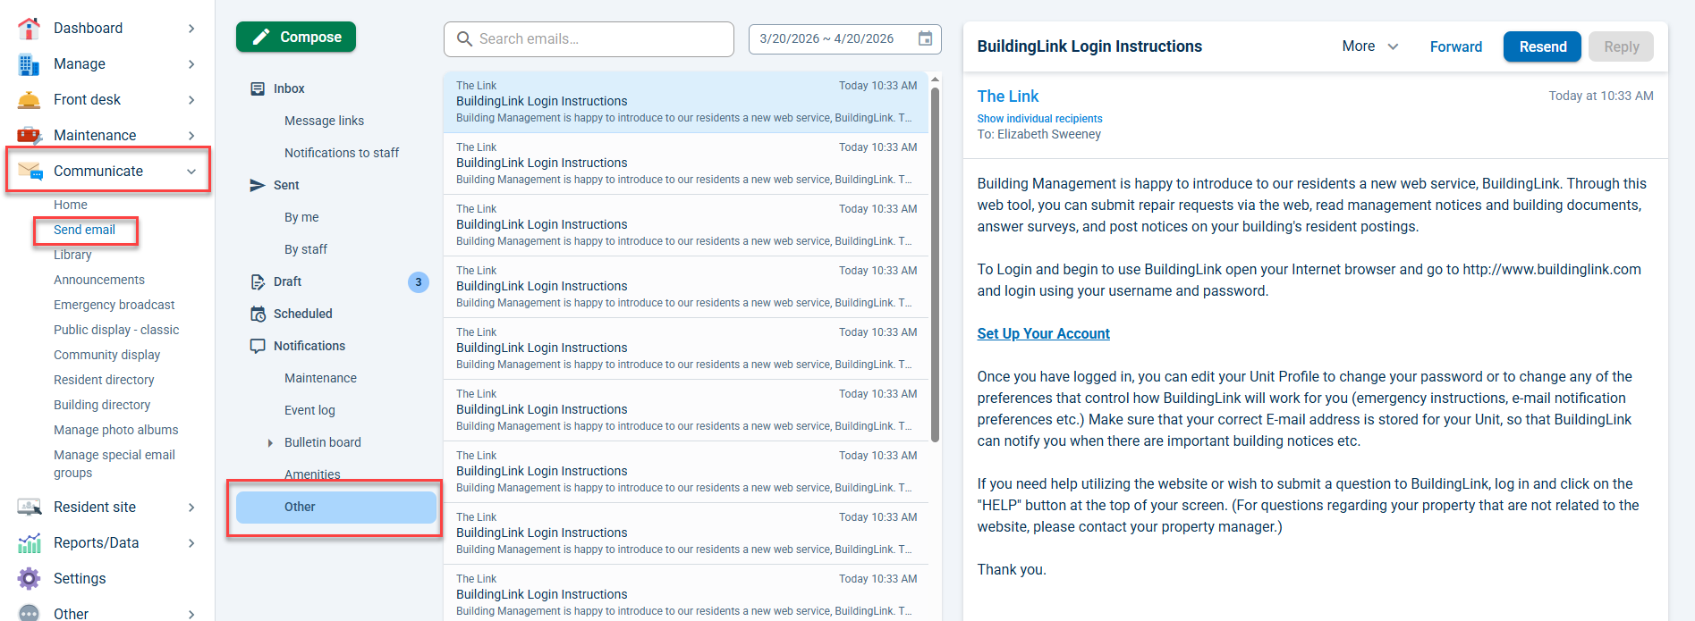
Task: Click the Search emails field
Action: coord(589,39)
